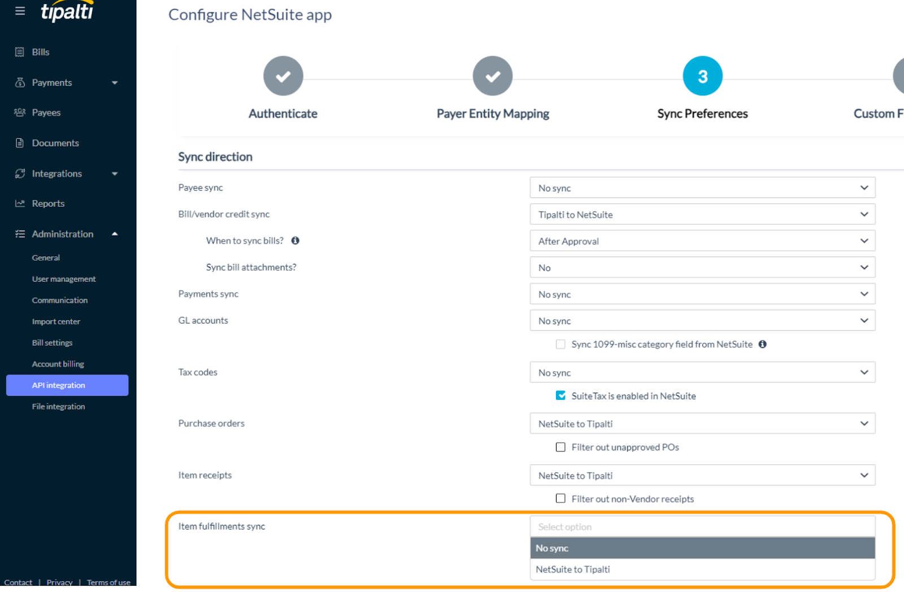Open When to sync bills dropdown
The height and width of the screenshot is (592, 904).
pyautogui.click(x=702, y=241)
